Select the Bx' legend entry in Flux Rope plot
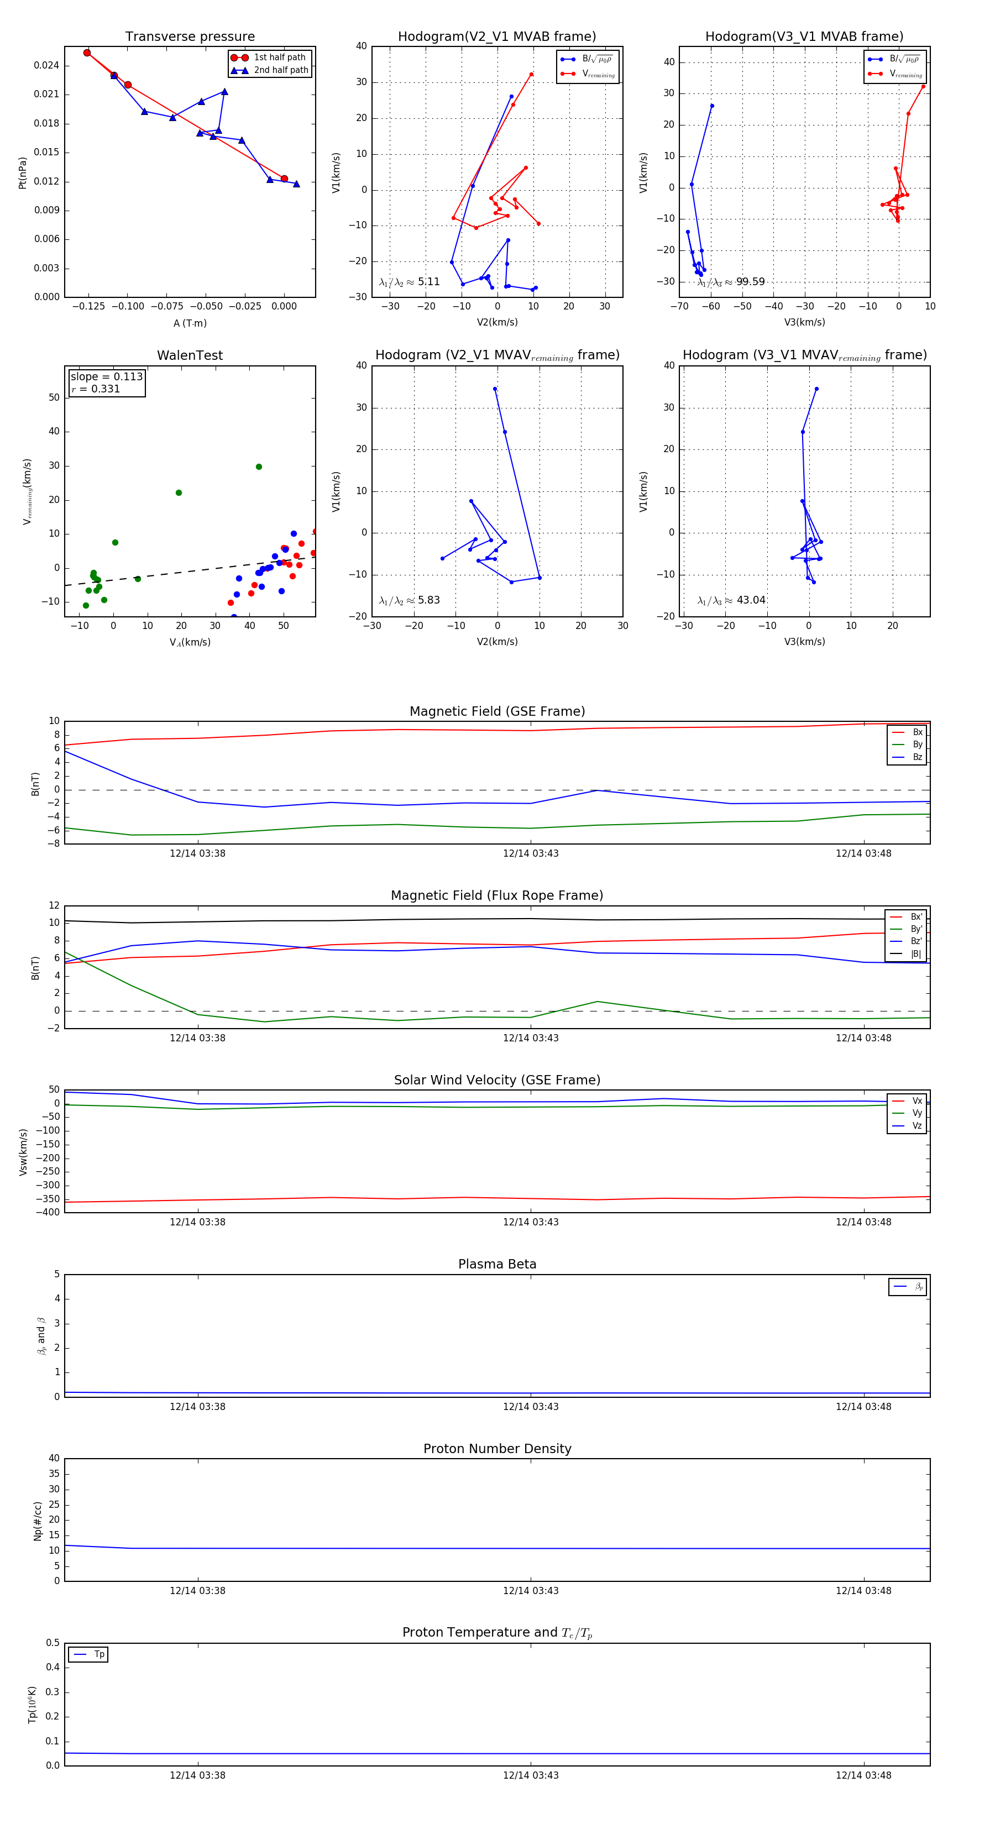The height and width of the screenshot is (1824, 995). (x=906, y=916)
